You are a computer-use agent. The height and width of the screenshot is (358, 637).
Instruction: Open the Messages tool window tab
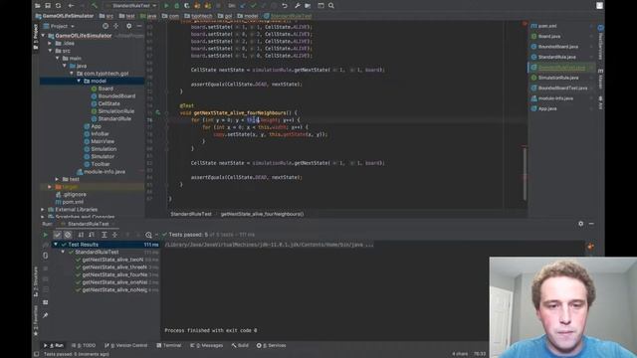click(x=207, y=345)
